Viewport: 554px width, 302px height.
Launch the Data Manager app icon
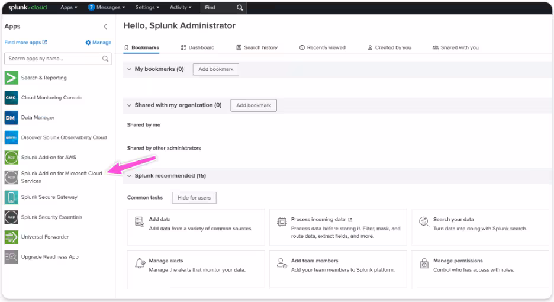[x=11, y=118]
